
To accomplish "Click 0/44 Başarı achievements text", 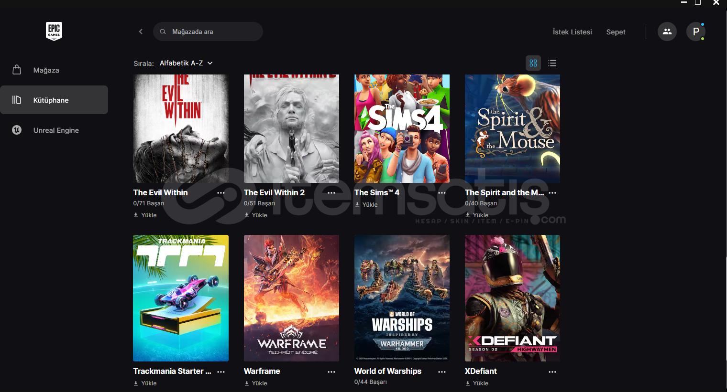I will tap(371, 382).
